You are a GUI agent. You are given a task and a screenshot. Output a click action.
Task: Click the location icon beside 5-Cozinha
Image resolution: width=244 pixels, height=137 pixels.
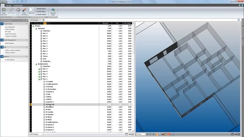click(x=44, y=81)
